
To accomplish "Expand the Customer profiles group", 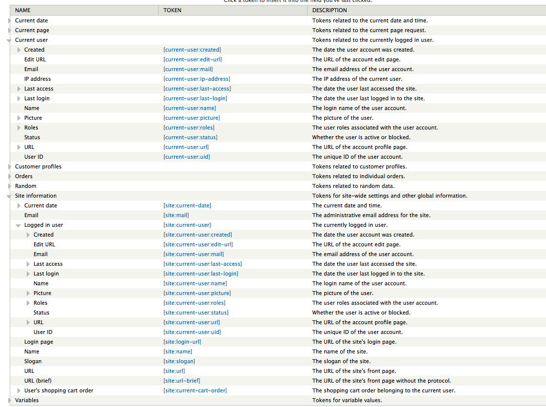I will [x=10, y=166].
